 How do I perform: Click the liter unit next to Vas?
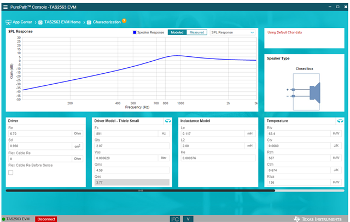click(x=164, y=157)
